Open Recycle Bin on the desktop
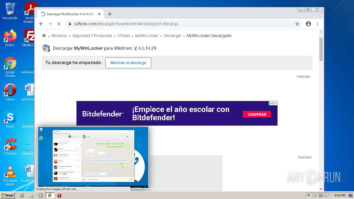The image size is (354, 199). (x=10, y=11)
